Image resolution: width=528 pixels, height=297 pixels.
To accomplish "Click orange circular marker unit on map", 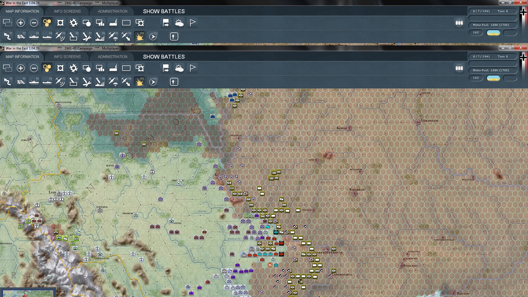I will point(270,265).
